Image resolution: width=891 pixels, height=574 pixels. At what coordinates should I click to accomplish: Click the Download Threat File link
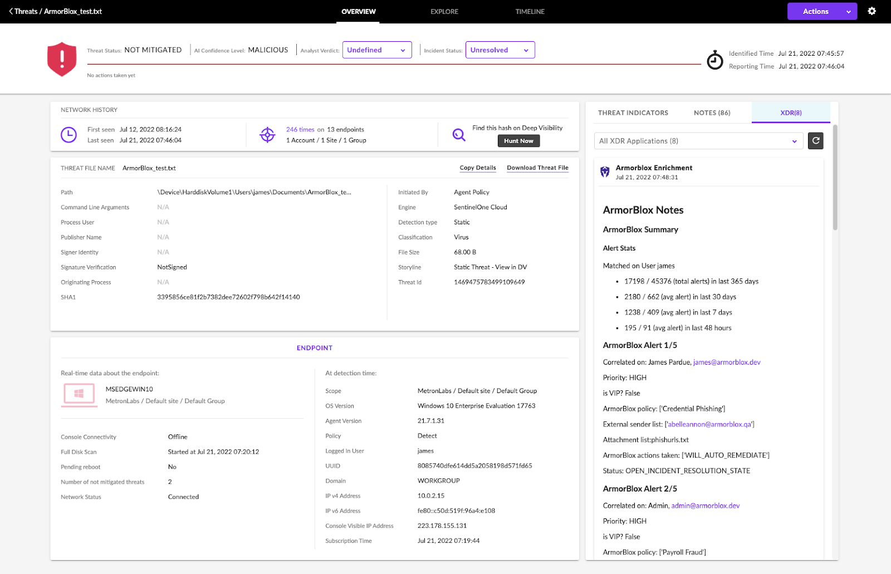(x=537, y=168)
